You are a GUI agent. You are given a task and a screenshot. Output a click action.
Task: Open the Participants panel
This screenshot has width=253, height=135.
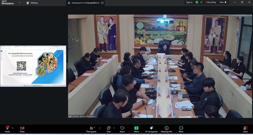[x=91, y=128]
